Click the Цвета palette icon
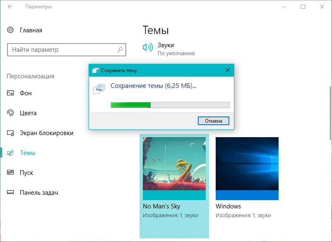332x242 pixels. [x=10, y=113]
